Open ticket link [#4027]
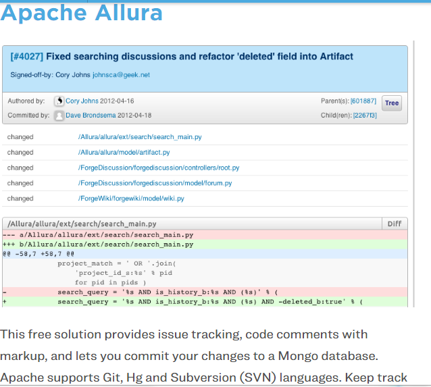The image size is (431, 387). point(26,57)
